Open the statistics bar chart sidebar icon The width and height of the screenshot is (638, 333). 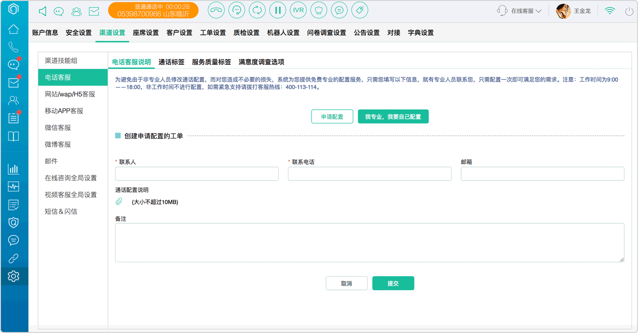tap(14, 169)
